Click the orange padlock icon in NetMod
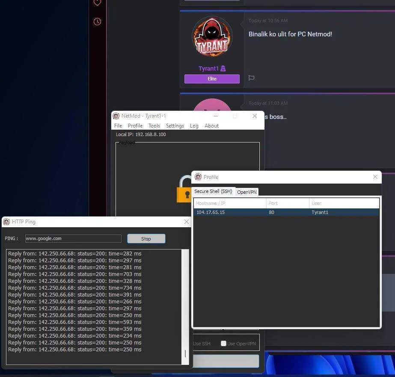The image size is (395, 377). [x=184, y=189]
